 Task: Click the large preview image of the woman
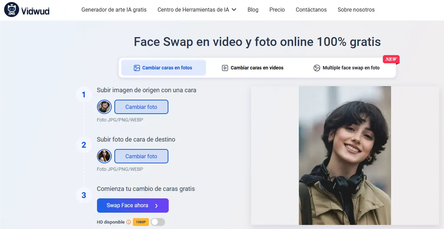[x=345, y=155]
